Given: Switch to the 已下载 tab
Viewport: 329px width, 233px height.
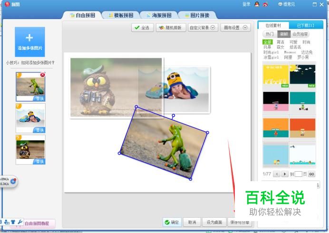Looking at the screenshot, I should coord(306,25).
